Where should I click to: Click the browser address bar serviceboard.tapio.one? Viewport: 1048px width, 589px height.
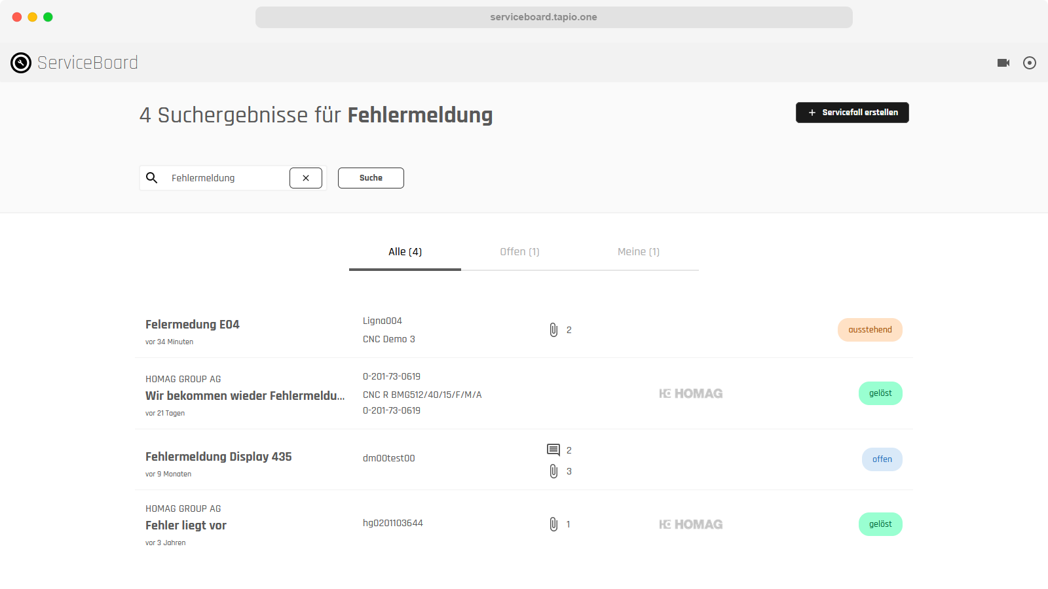tap(553, 17)
